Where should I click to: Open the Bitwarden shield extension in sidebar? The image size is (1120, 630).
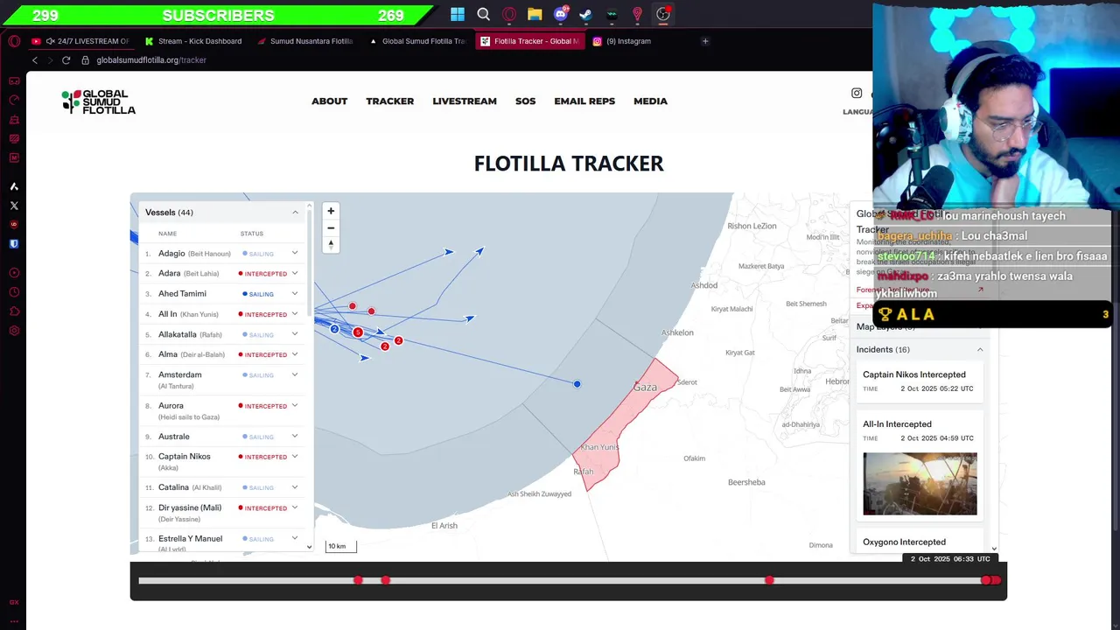[x=14, y=244]
